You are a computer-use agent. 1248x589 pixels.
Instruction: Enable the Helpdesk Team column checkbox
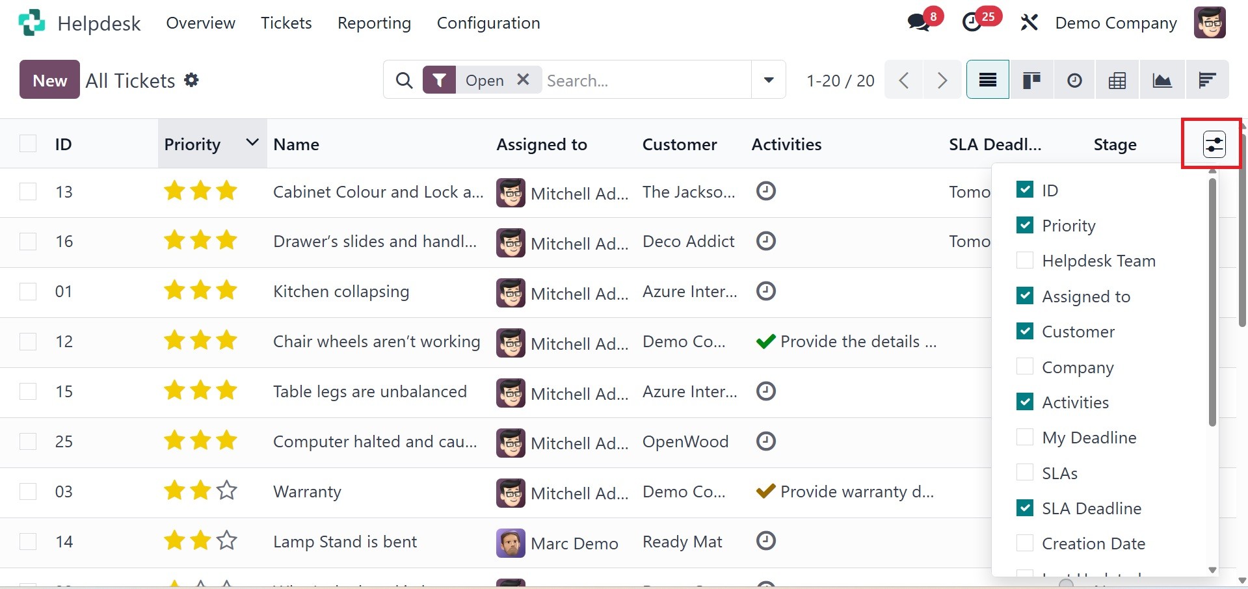tap(1025, 261)
